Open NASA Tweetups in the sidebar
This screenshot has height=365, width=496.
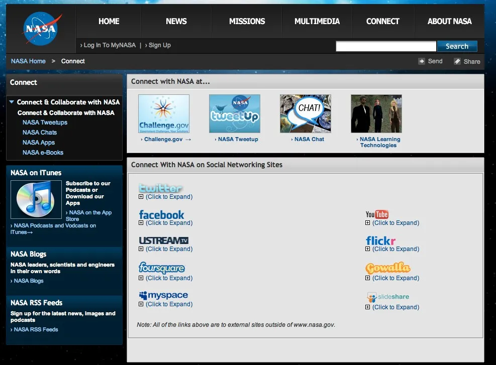45,123
